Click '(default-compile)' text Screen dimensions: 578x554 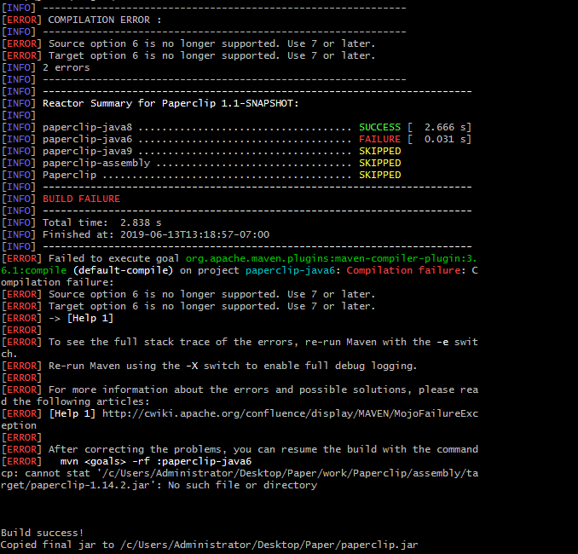click(123, 270)
